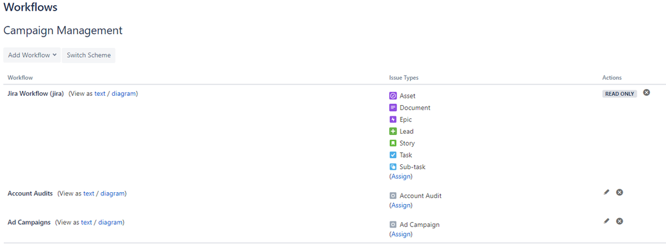Remove the Jira Workflow via delete icon
The height and width of the screenshot is (252, 666).
(x=647, y=92)
